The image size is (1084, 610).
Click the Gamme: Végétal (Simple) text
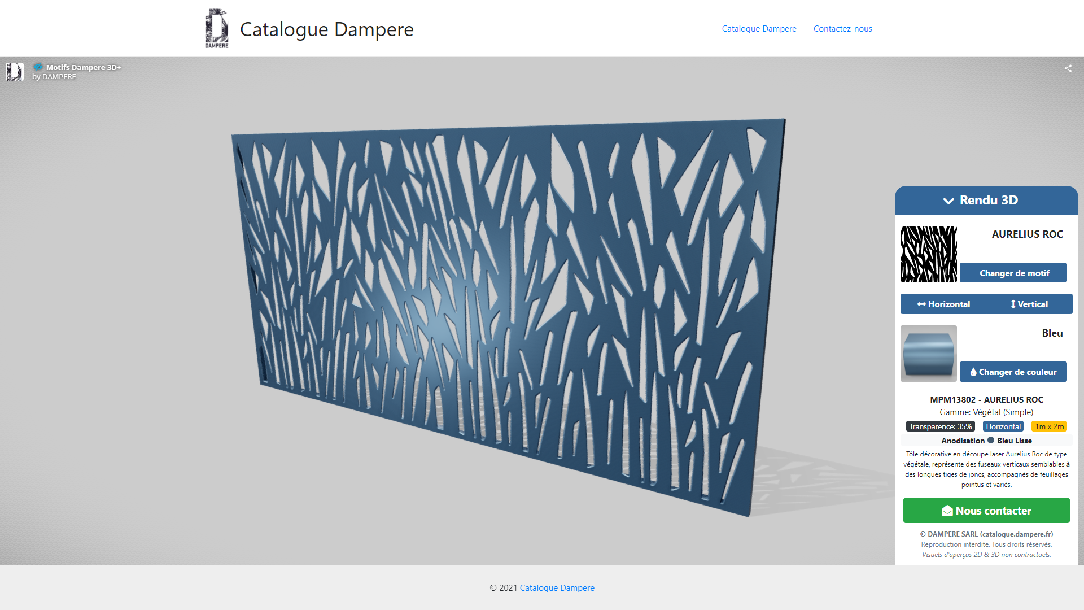[x=986, y=412]
